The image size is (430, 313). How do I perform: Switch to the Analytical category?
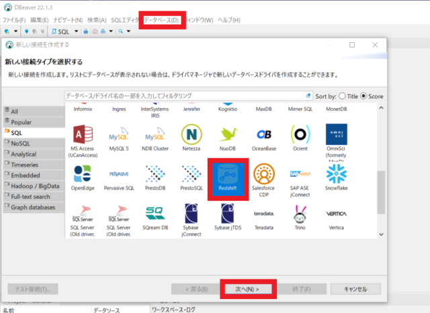[x=34, y=154]
